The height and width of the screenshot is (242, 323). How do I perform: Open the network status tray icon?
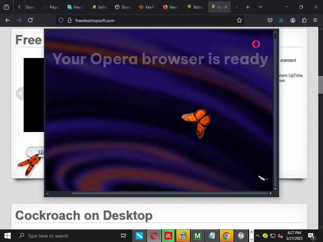(x=273, y=236)
